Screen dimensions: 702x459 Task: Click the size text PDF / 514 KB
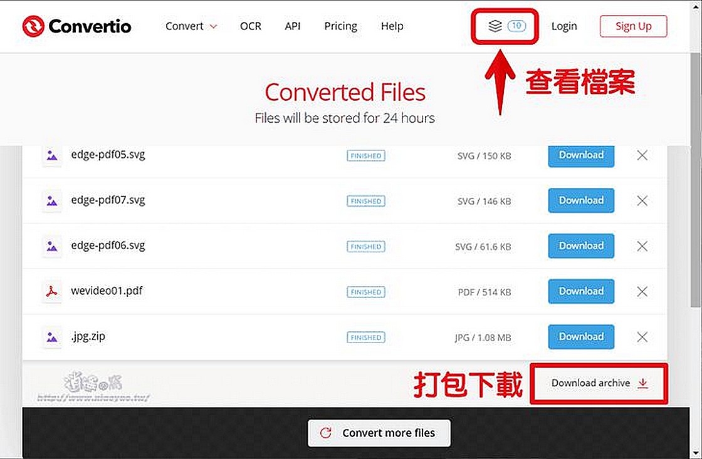[485, 292]
